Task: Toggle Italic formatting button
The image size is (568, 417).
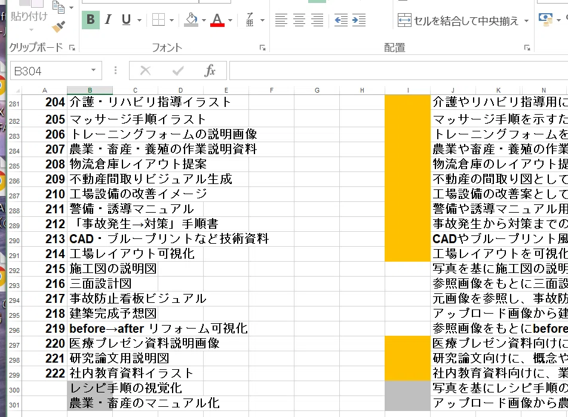Action: click(x=108, y=20)
